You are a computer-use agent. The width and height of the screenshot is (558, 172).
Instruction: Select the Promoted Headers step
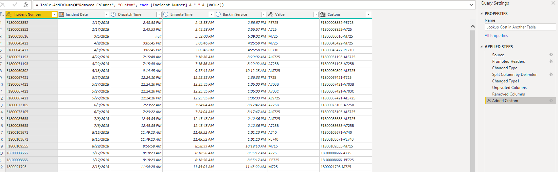(x=520, y=61)
